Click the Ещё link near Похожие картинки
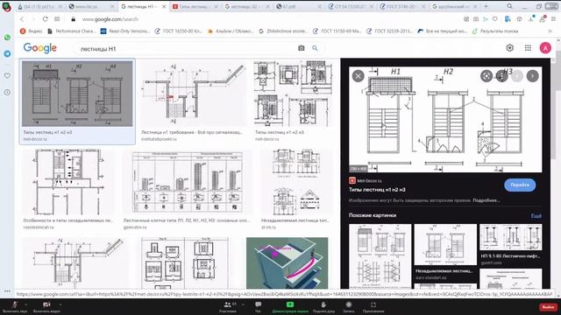The image size is (561, 315). (536, 216)
